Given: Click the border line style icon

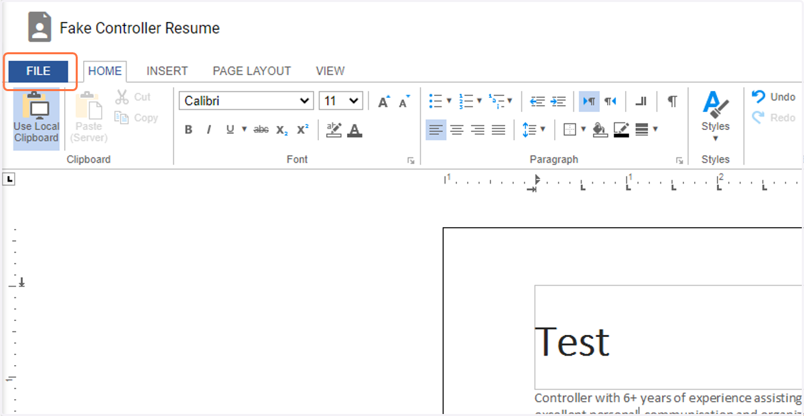Looking at the screenshot, I should pyautogui.click(x=642, y=130).
